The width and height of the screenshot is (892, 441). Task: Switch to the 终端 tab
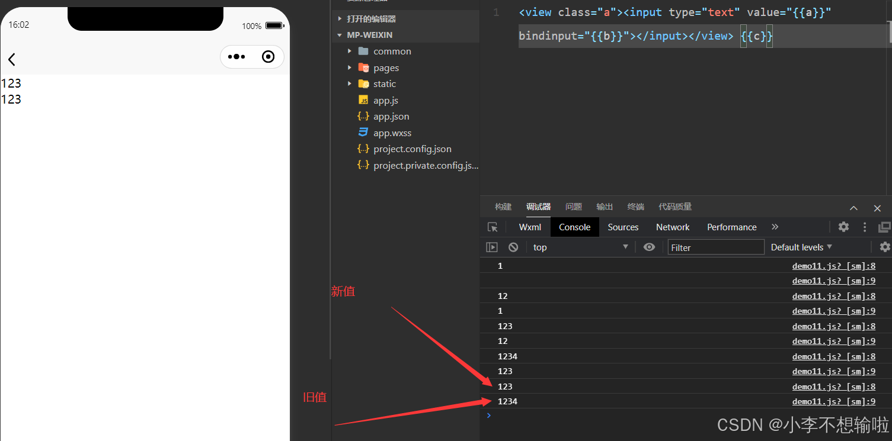[x=635, y=207]
